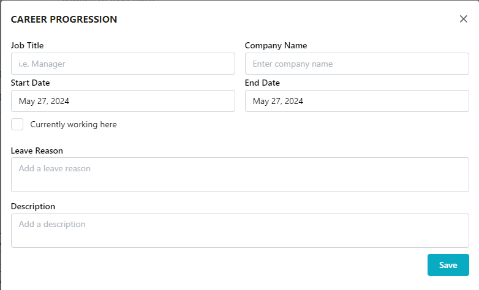Click the 'Currently working here' label text
Image resolution: width=479 pixels, height=290 pixels.
pos(74,125)
